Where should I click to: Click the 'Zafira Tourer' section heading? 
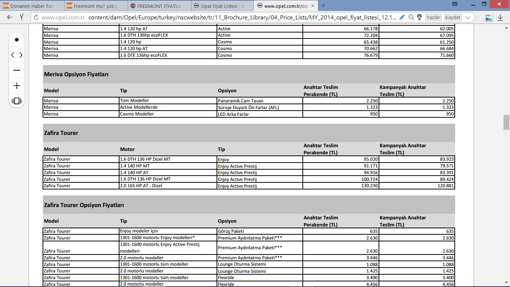[61, 133]
